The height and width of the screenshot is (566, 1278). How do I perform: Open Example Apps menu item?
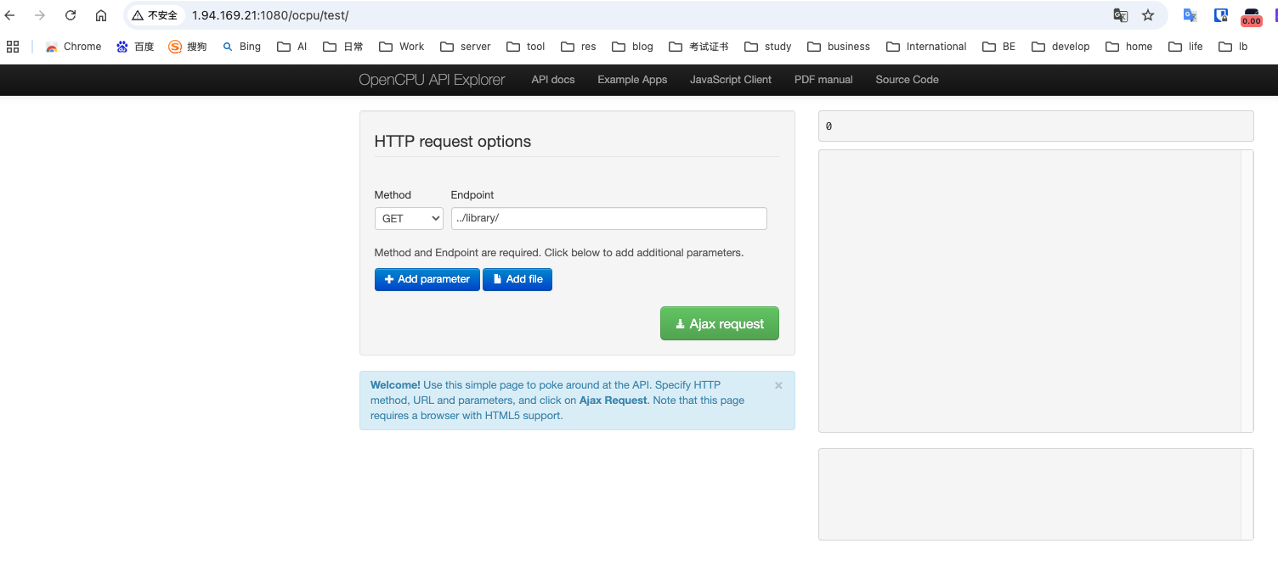click(x=632, y=80)
